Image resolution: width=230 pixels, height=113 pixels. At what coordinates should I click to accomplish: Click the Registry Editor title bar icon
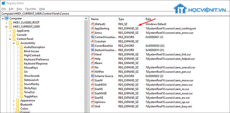3,3
